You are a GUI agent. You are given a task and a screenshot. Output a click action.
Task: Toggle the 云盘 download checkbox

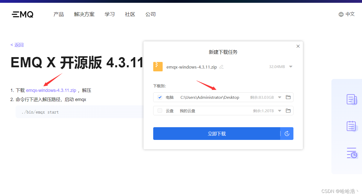tap(160, 111)
